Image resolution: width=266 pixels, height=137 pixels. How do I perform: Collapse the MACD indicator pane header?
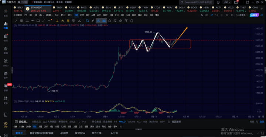click(x=16, y=102)
